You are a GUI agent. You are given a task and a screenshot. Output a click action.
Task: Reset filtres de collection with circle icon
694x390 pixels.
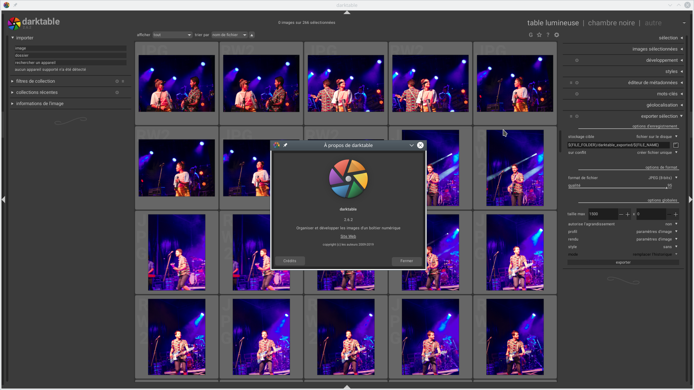[117, 81]
